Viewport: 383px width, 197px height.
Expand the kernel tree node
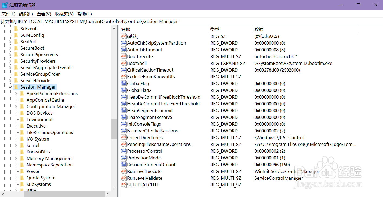click(x=16, y=145)
